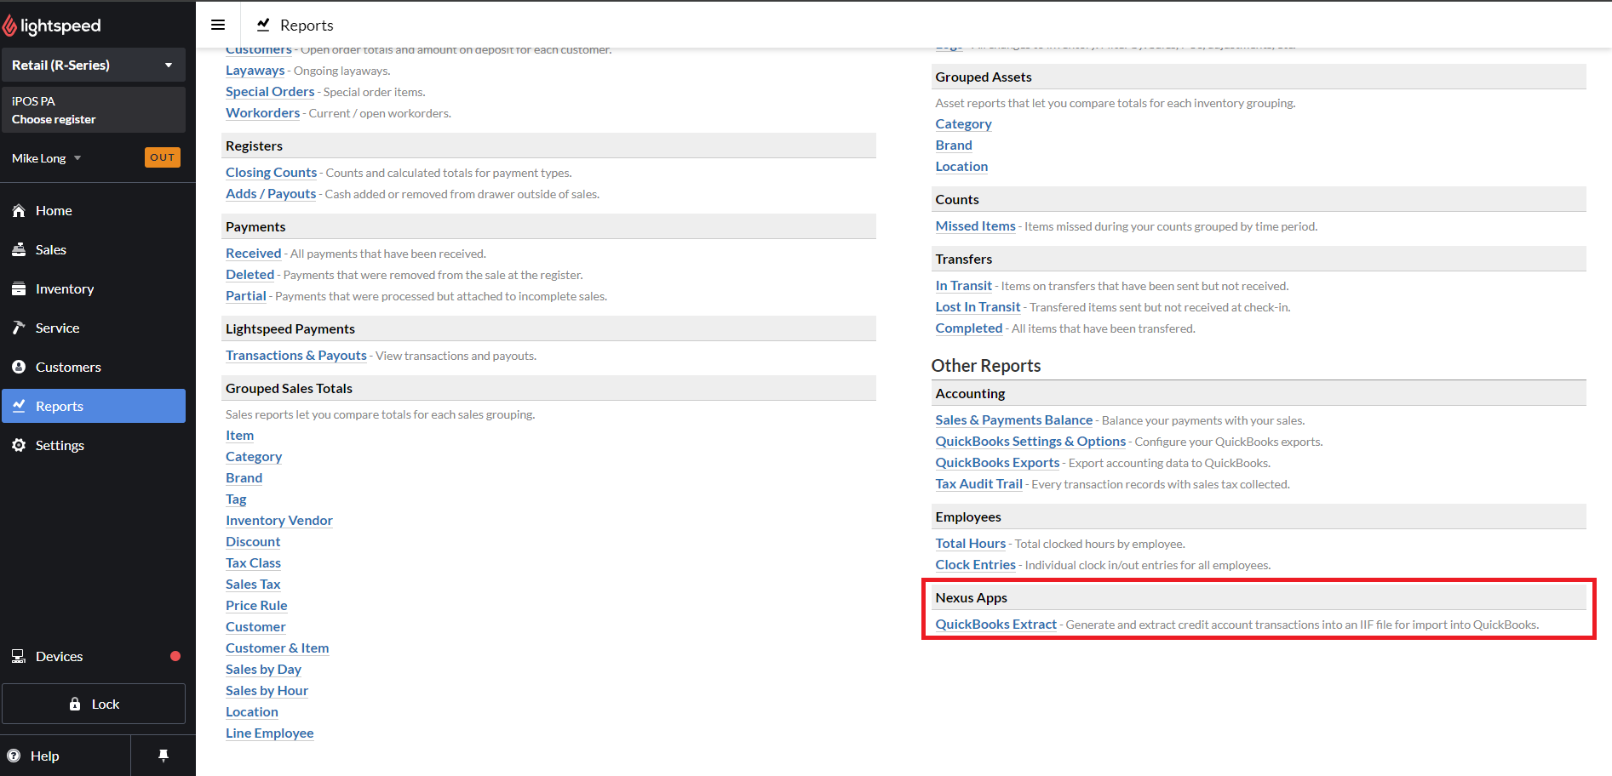Open the Price Rule report
The height and width of the screenshot is (776, 1612).
pyautogui.click(x=256, y=606)
